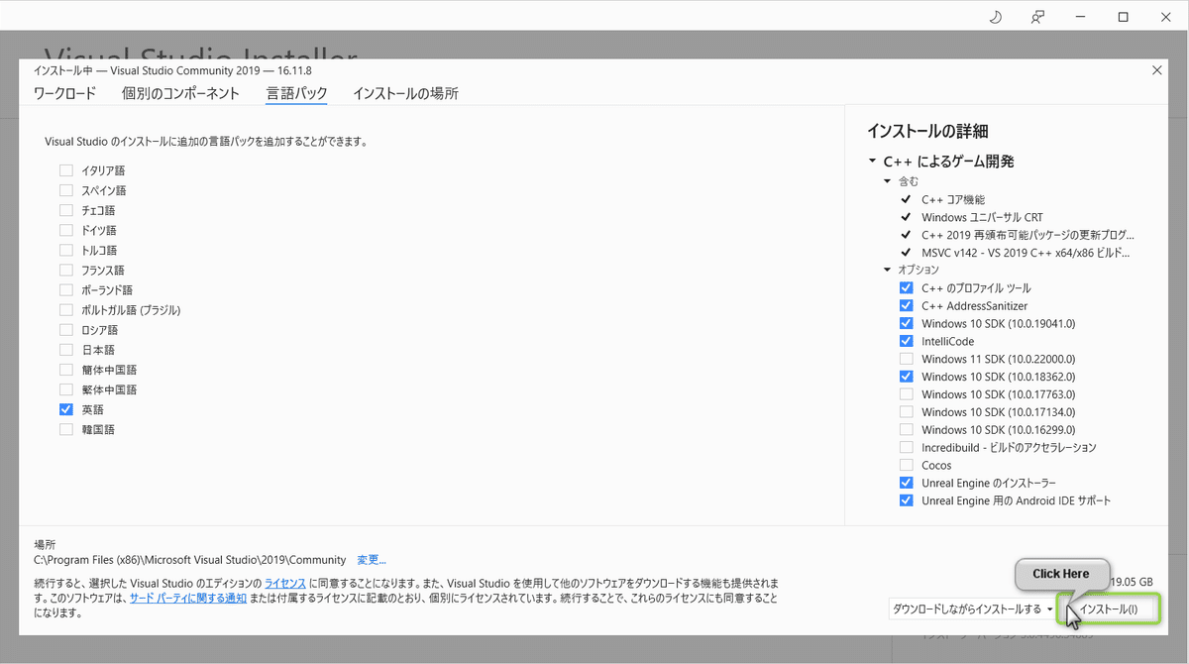Tick the チェコ語 checkbox

click(66, 210)
